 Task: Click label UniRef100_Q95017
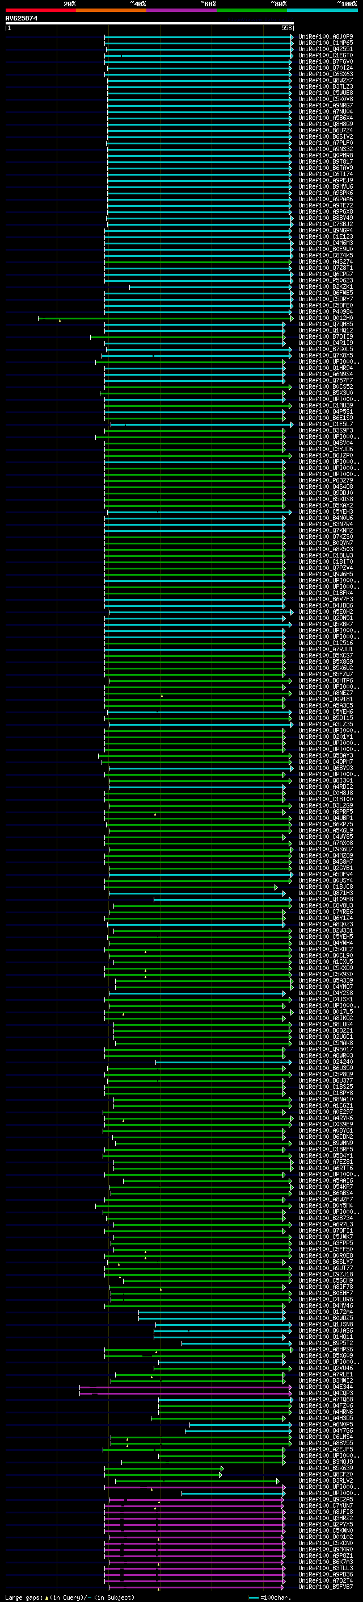[326, 1049]
